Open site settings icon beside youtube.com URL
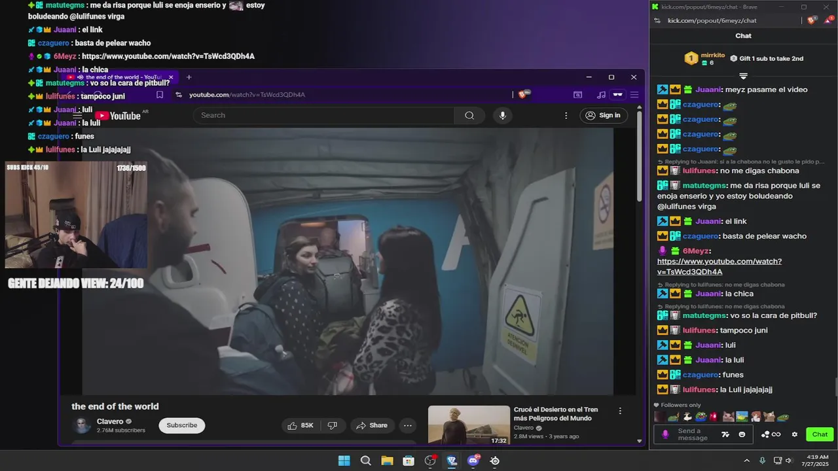This screenshot has height=471, width=838. coord(179,95)
